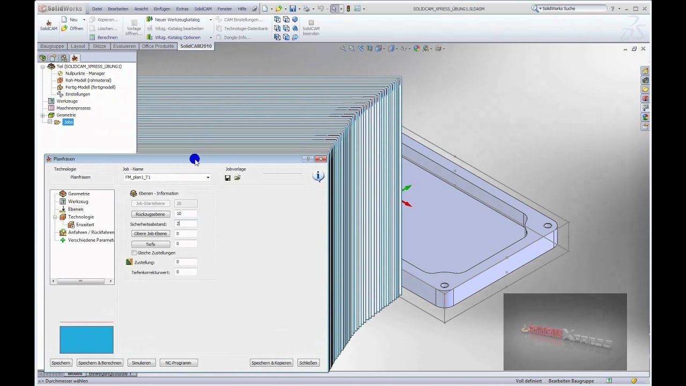The height and width of the screenshot is (386, 686).
Task: Click the dialog tree horizontal scrollbar
Action: point(82,281)
